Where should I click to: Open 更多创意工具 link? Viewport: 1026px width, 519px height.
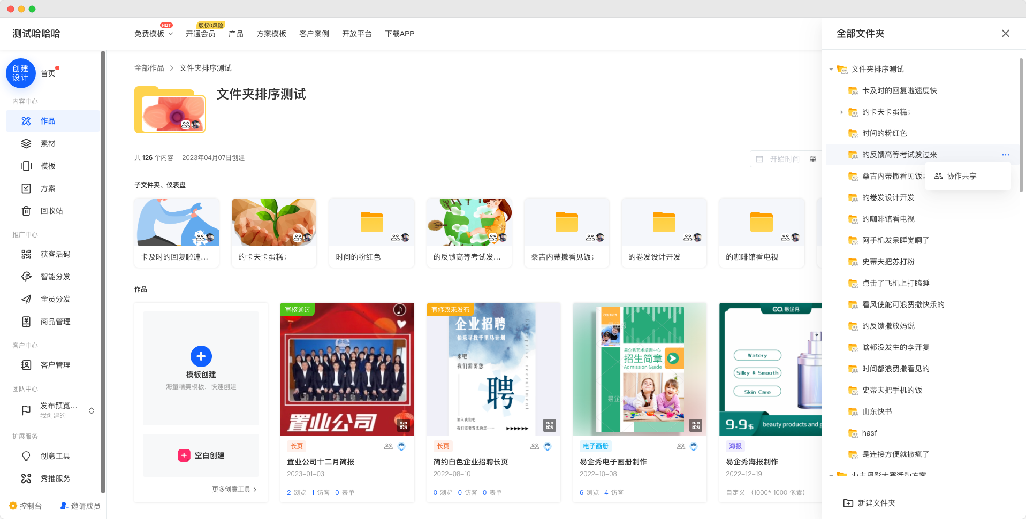234,489
